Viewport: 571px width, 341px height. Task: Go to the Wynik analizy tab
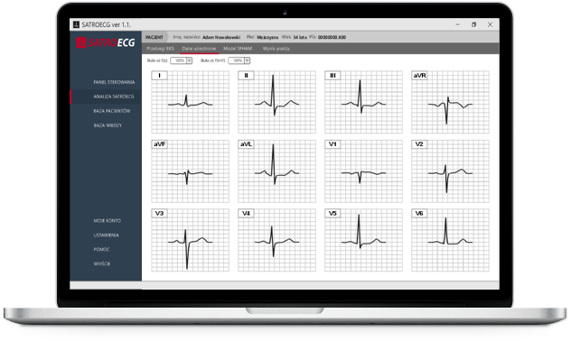point(276,49)
